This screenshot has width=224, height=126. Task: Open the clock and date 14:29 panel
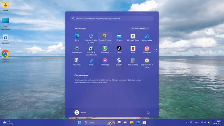[x=217, y=122]
